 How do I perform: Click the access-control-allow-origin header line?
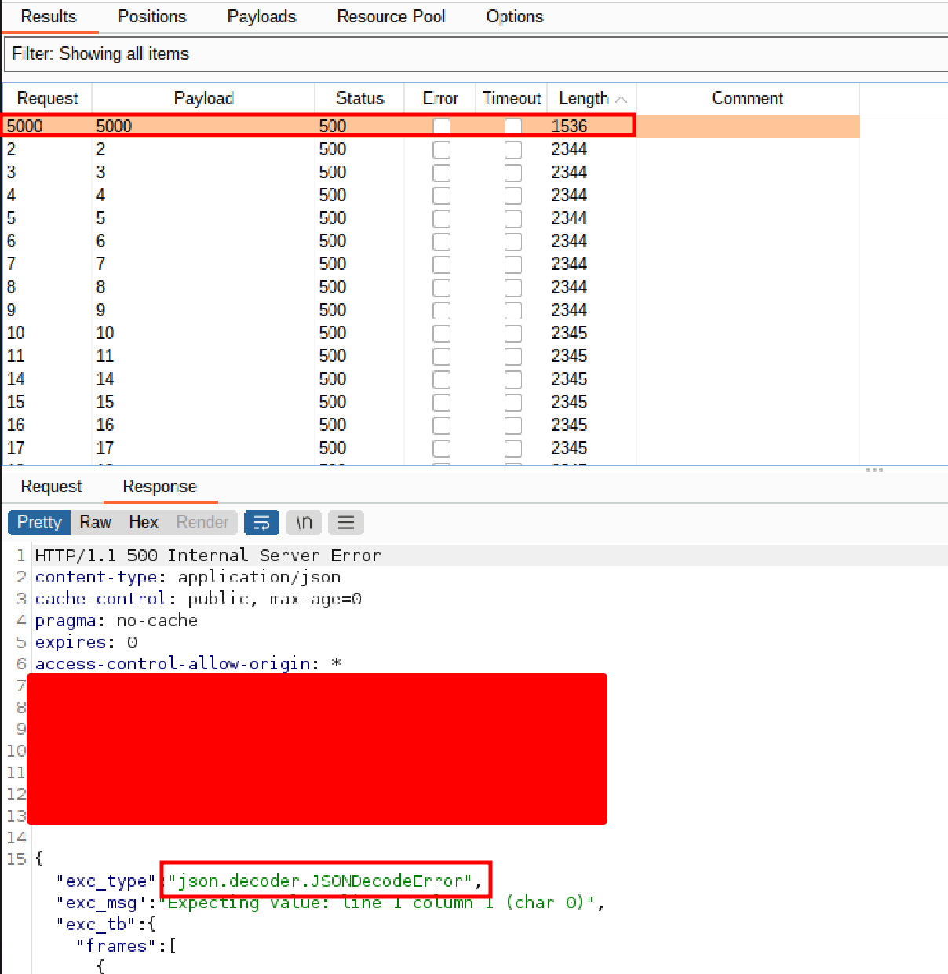click(x=188, y=664)
